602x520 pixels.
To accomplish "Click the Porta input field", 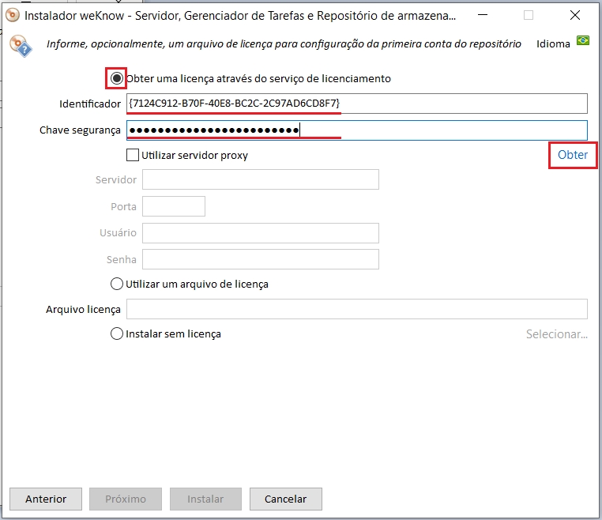I will 173,206.
